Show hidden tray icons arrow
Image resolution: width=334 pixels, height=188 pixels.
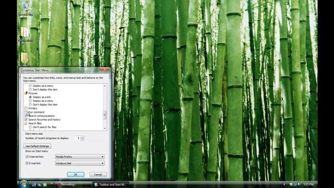click(284, 184)
